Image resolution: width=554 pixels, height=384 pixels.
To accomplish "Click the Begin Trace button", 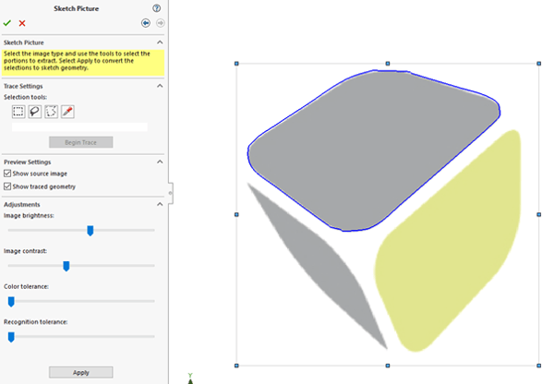I will (x=81, y=142).
